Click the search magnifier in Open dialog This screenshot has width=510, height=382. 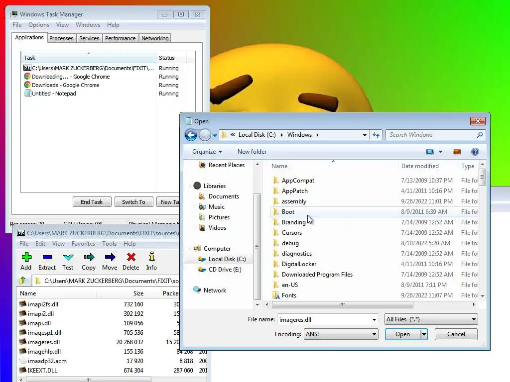pyautogui.click(x=480, y=135)
